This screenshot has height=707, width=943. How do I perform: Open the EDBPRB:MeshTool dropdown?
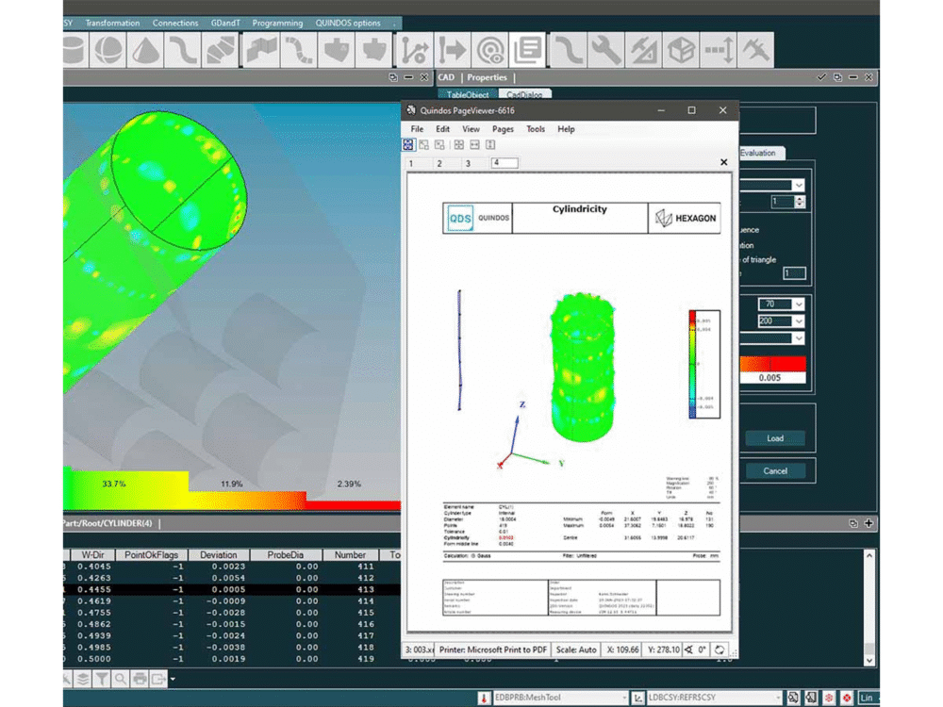coord(622,698)
